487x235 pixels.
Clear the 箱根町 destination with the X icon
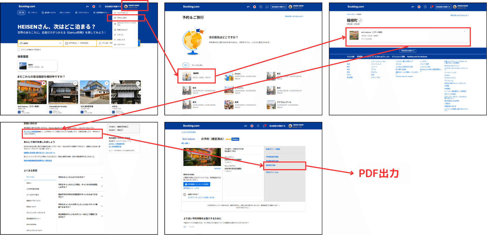(60, 43)
